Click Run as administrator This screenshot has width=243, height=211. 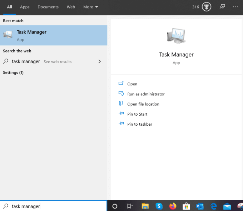tap(146, 94)
